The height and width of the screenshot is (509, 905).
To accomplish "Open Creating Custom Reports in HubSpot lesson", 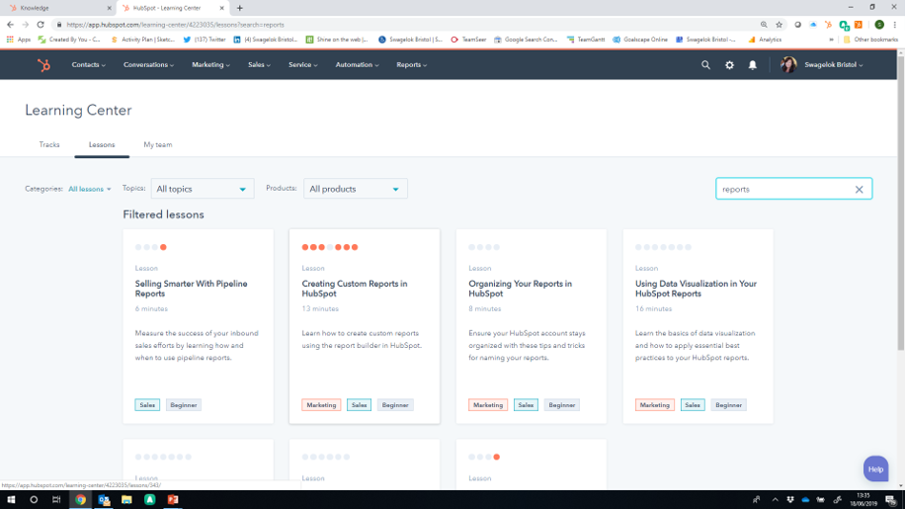I will 355,289.
